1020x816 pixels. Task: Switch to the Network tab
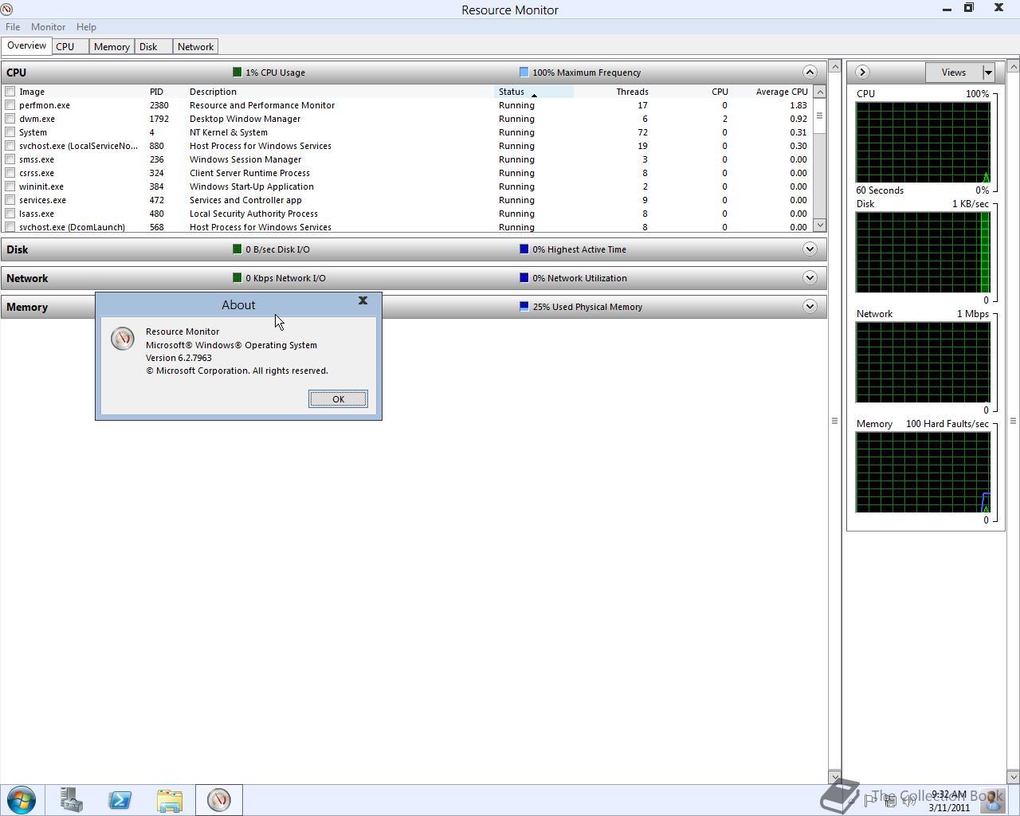tap(195, 46)
